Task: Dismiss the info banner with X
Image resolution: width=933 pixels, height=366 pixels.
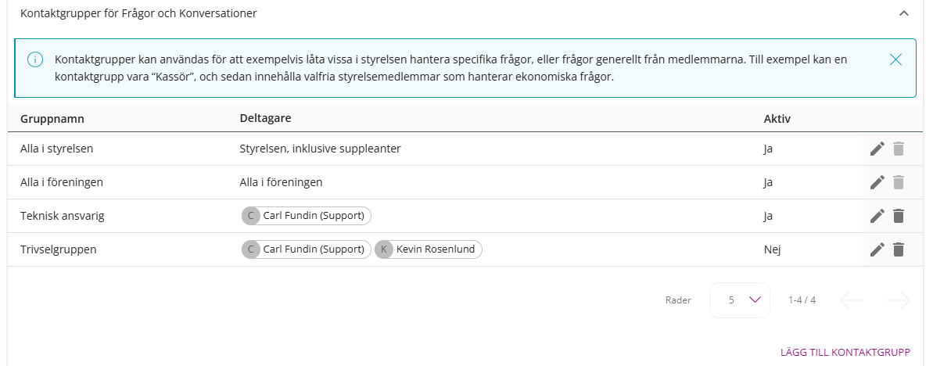Action: click(895, 59)
